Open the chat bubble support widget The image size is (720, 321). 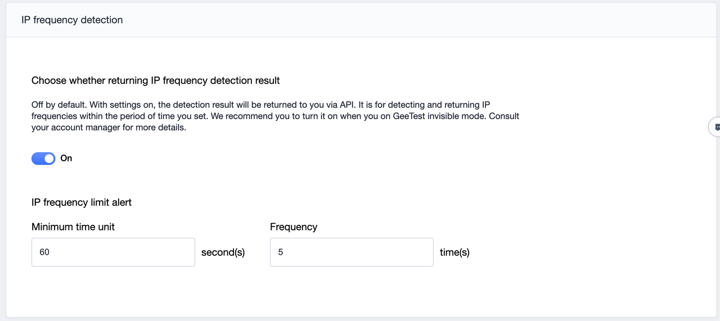pos(715,128)
